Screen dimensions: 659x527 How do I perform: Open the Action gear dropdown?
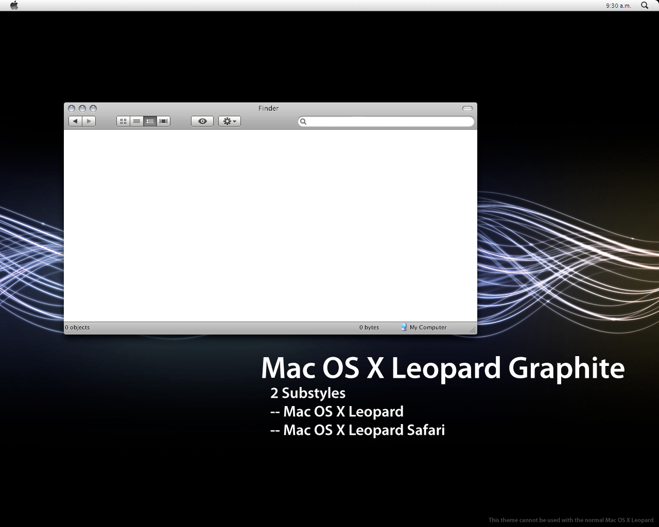pos(230,121)
